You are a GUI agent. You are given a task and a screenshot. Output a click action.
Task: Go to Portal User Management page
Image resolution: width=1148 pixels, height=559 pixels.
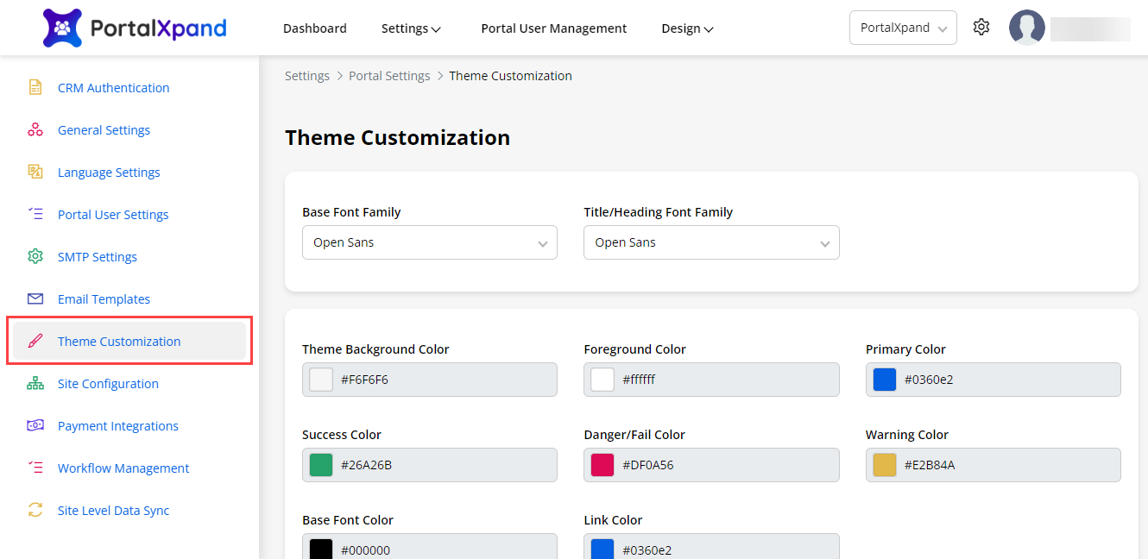click(553, 28)
